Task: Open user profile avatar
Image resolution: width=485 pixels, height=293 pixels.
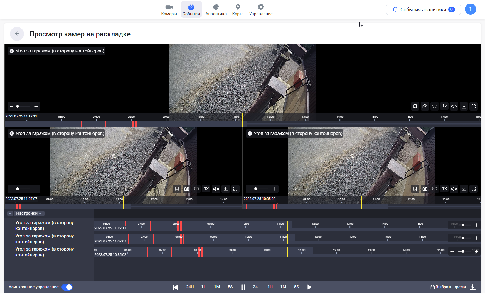Action: (x=470, y=9)
